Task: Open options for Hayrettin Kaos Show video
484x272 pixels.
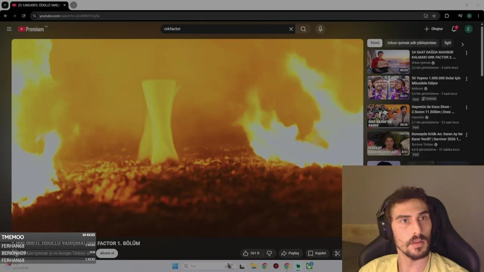Action: (467, 108)
